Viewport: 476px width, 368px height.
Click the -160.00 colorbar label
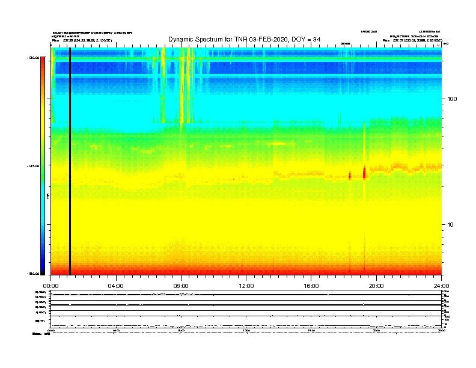pos(33,274)
